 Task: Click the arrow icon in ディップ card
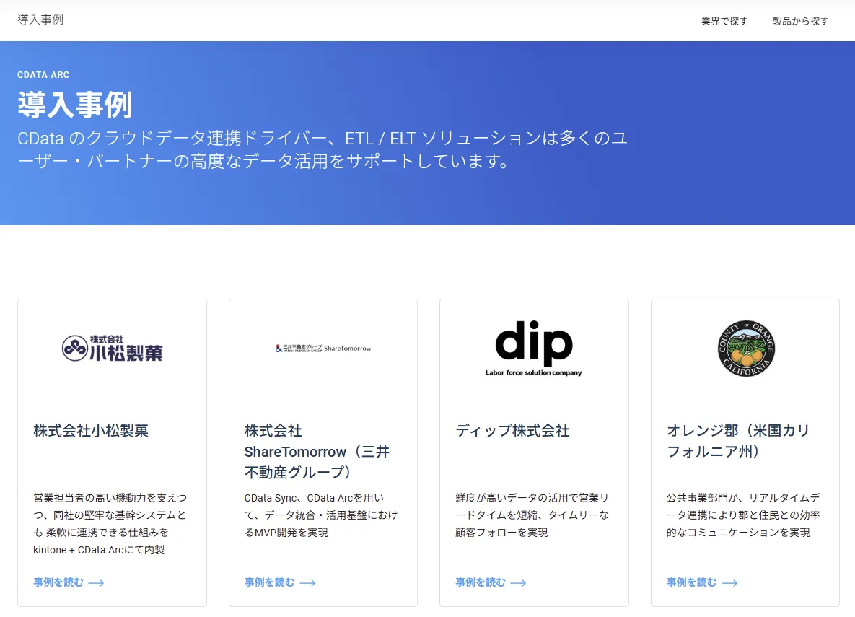pos(518,583)
